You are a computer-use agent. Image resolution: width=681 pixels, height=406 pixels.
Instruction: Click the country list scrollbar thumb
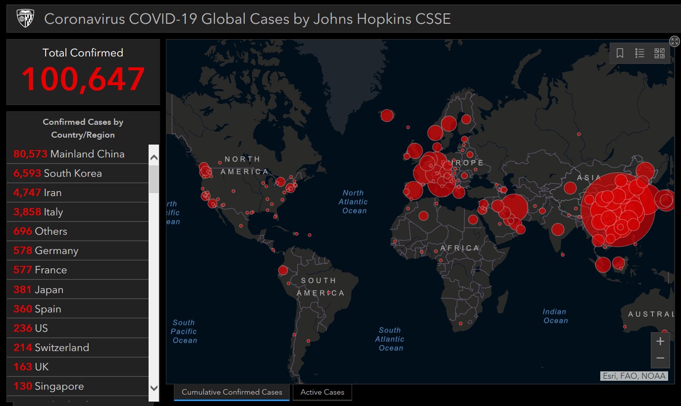154,179
